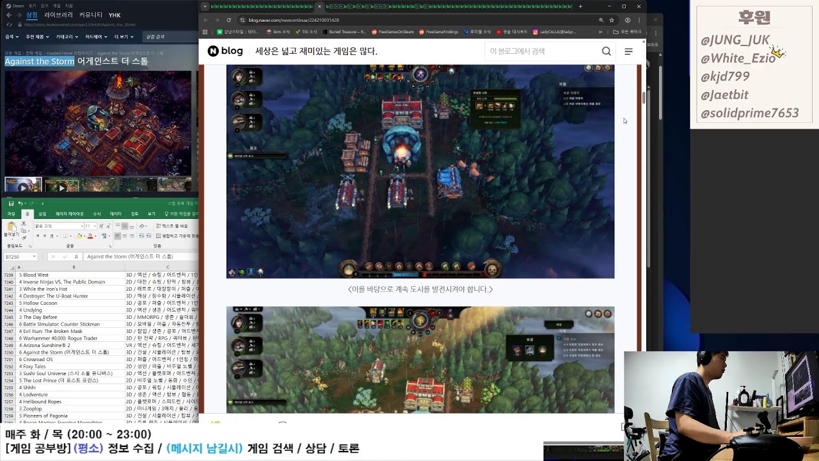Open the Naver blog hamburger menu
The width and height of the screenshot is (819, 461).
click(x=628, y=51)
